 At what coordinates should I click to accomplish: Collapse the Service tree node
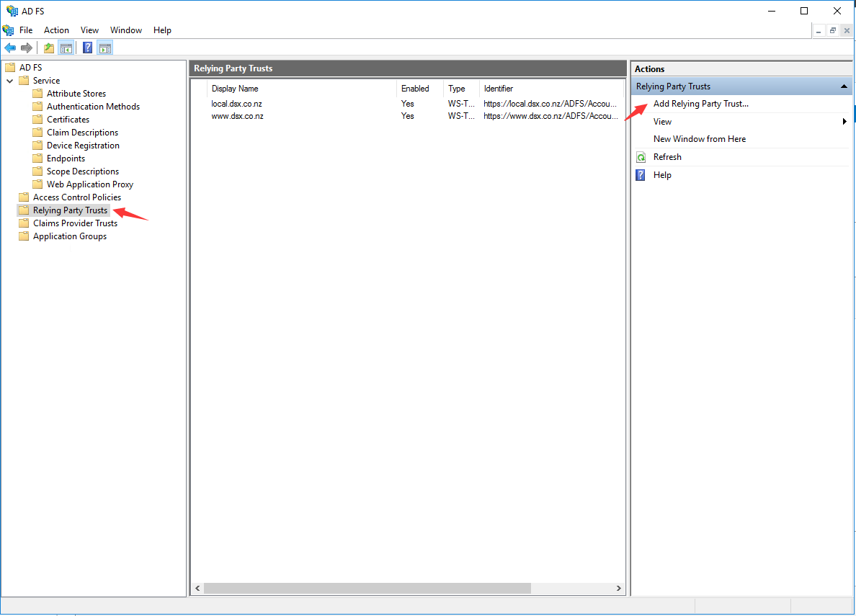click(10, 81)
